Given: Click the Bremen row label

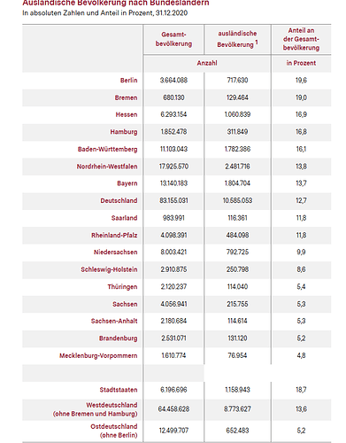Looking at the screenshot, I should click(x=126, y=97).
